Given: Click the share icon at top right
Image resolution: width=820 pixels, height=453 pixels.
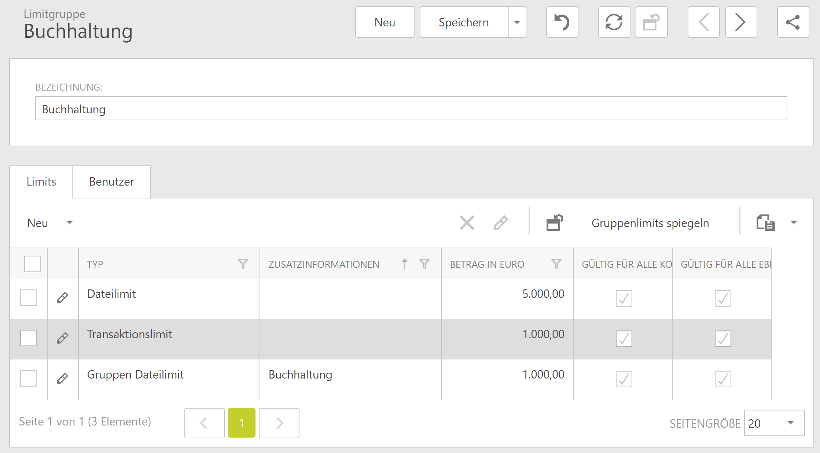Looking at the screenshot, I should click(793, 22).
